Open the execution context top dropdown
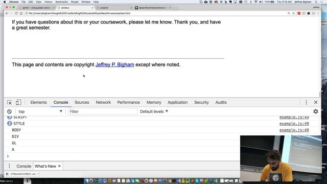 click(40, 111)
